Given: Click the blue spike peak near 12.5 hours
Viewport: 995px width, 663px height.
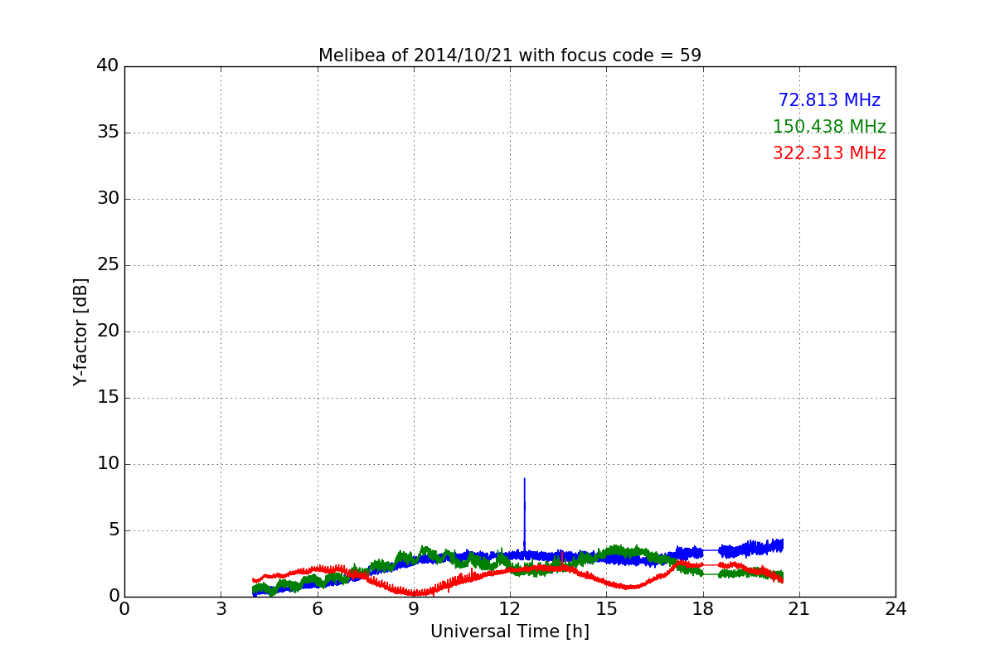Looking at the screenshot, I should pyautogui.click(x=524, y=479).
